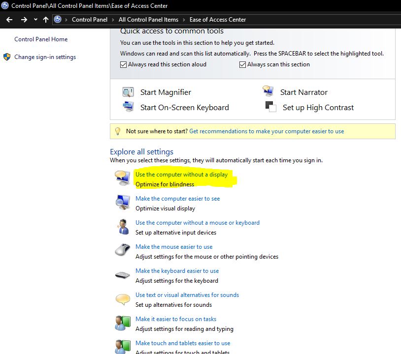Click the Set up High Contrast icon
The height and width of the screenshot is (354, 401).
269,107
